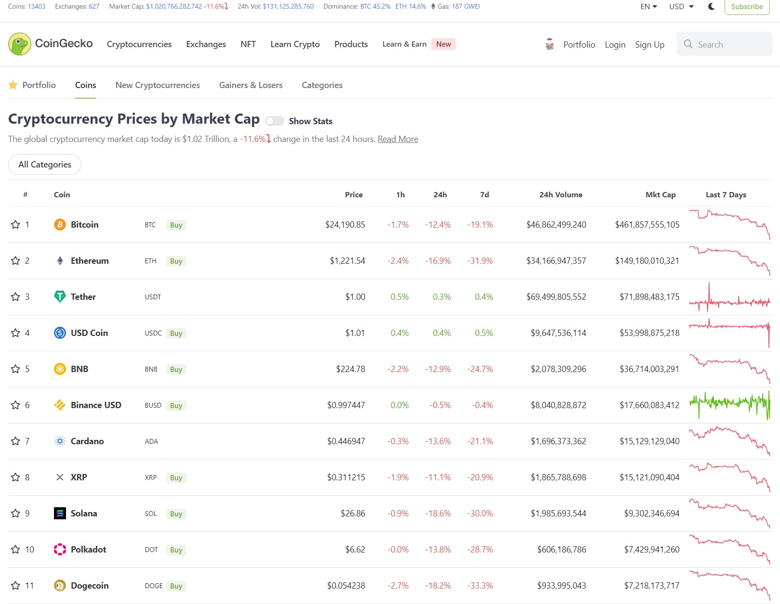780x604 pixels.
Task: Open the Portfolio tab with star
Action: tap(32, 85)
